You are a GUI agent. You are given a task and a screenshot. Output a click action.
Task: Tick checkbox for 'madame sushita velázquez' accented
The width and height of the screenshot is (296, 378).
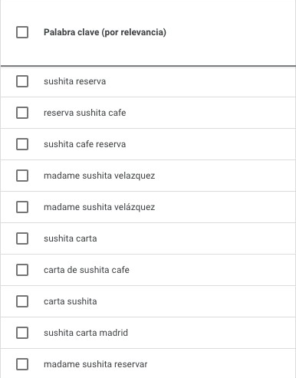22,207
